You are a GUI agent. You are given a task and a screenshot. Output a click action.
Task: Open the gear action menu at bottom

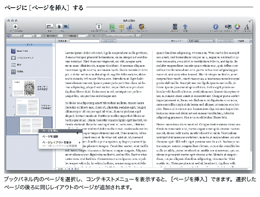click(76, 169)
